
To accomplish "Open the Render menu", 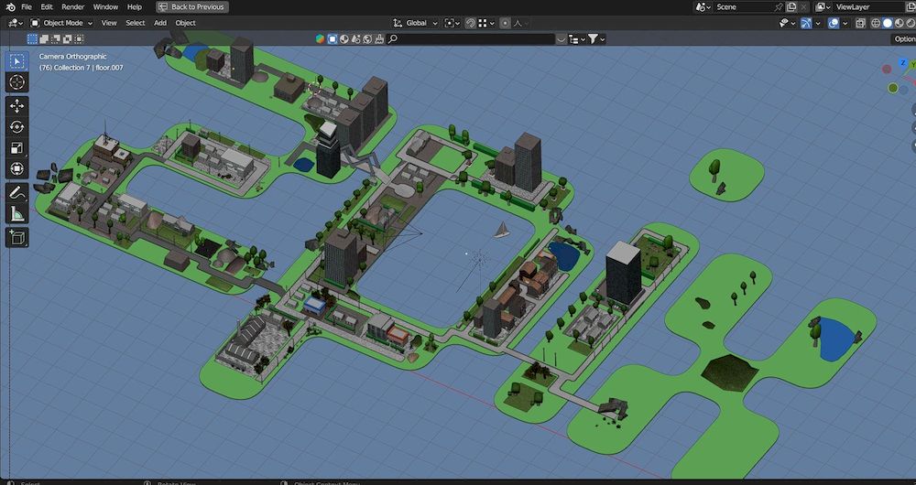I will (72, 6).
